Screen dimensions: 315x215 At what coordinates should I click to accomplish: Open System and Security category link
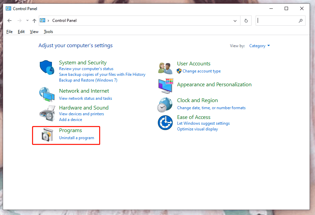click(83, 63)
